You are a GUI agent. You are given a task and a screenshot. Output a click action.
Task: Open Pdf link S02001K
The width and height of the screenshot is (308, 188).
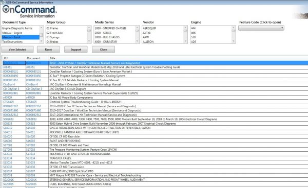[8, 180]
